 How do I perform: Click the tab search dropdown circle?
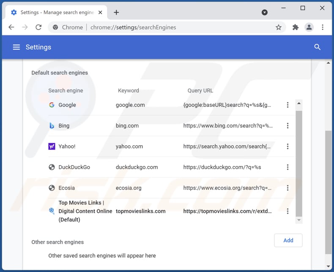tap(265, 12)
